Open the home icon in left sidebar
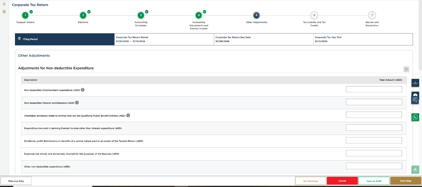 coord(4,4)
